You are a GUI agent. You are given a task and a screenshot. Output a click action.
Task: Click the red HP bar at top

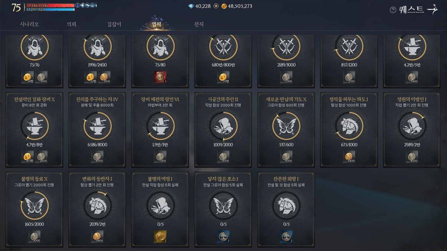(x=51, y=5)
